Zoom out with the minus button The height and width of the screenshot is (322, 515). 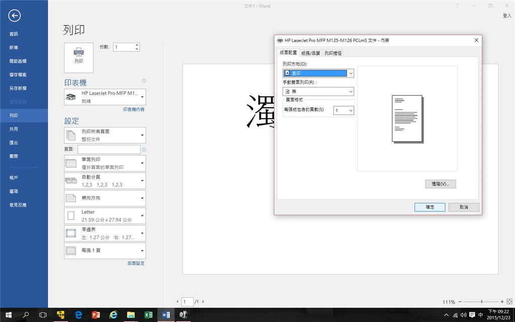point(460,302)
